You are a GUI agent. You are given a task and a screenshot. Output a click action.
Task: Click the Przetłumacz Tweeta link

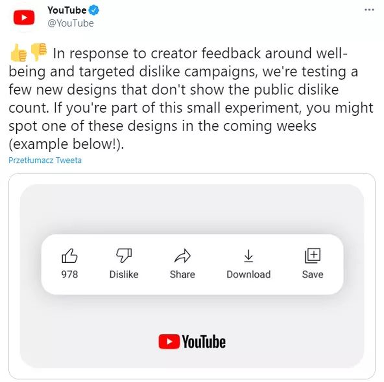click(x=45, y=160)
